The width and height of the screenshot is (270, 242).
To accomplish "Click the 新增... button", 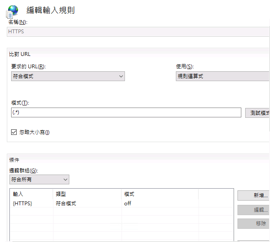I will pyautogui.click(x=253, y=195).
